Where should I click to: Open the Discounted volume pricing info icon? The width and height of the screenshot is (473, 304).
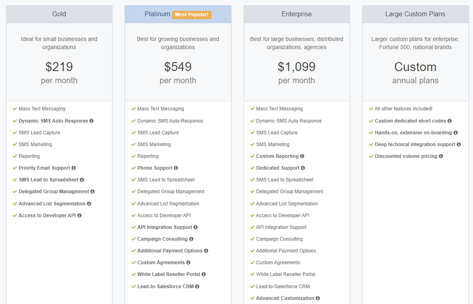(x=441, y=156)
